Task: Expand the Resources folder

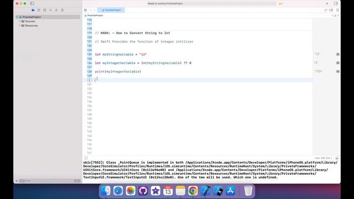Action: coord(20,25)
